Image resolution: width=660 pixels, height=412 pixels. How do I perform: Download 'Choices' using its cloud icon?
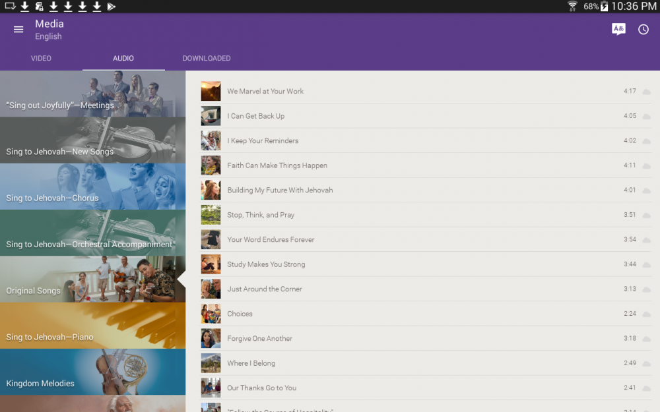click(646, 314)
